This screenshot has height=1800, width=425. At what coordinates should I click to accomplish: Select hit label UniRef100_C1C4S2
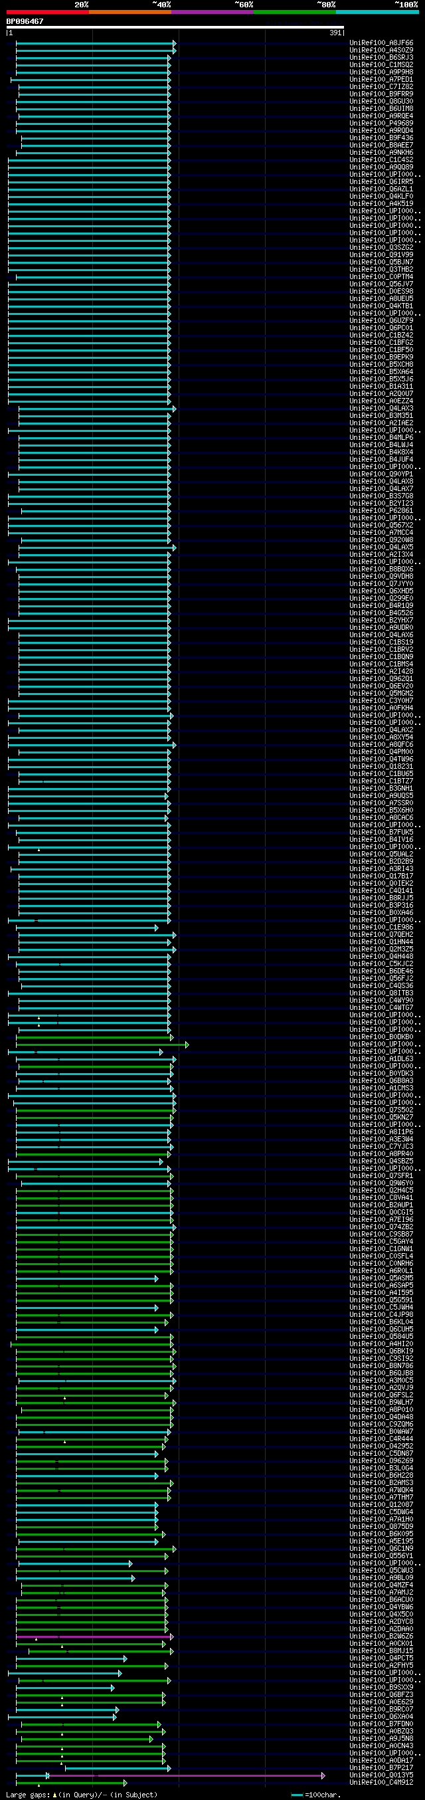381,160
